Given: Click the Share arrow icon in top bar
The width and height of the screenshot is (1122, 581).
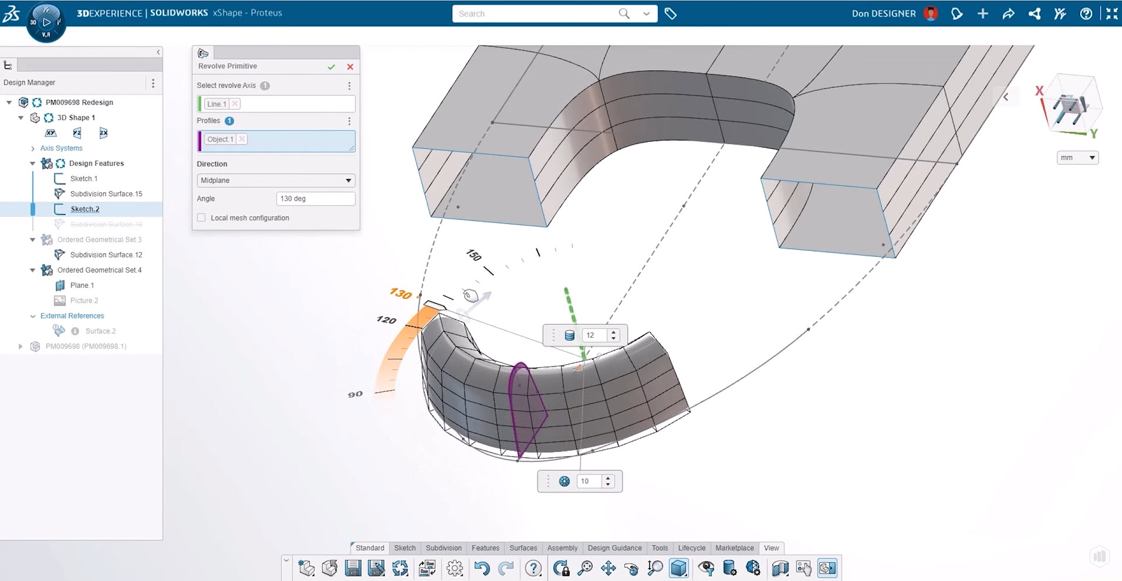Looking at the screenshot, I should (x=1008, y=13).
